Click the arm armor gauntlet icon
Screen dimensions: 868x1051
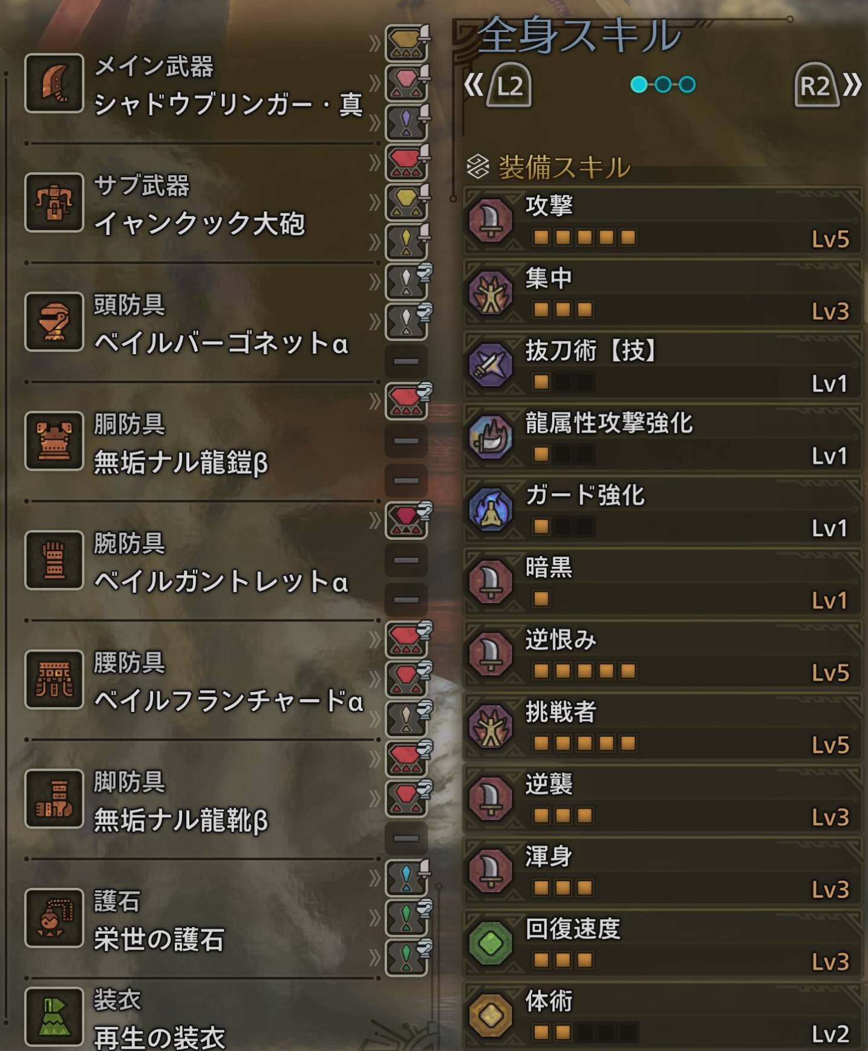54,560
